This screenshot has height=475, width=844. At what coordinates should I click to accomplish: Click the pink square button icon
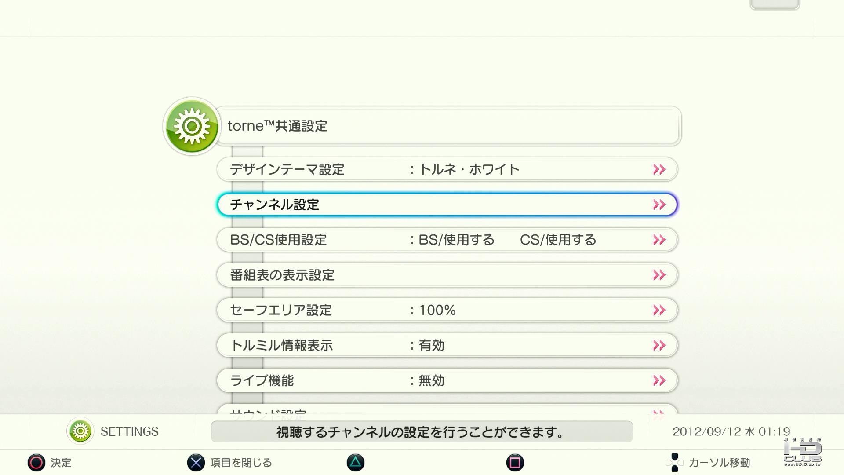click(x=515, y=463)
